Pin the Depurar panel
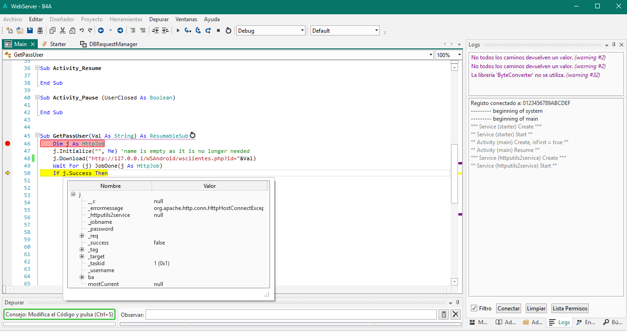Viewport: 627px width, 332px height. click(x=457, y=303)
